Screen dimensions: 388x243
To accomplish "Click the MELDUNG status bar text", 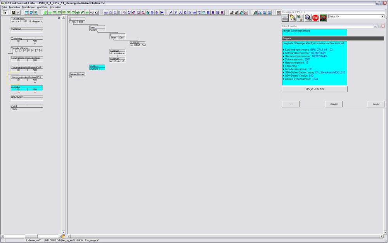I will 72,240.
